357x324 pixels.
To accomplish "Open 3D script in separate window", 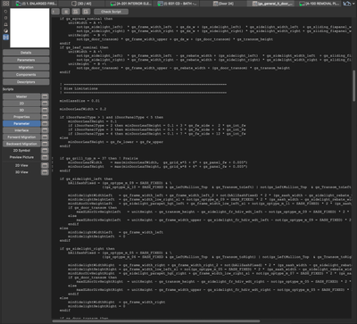I will [x=45, y=110].
